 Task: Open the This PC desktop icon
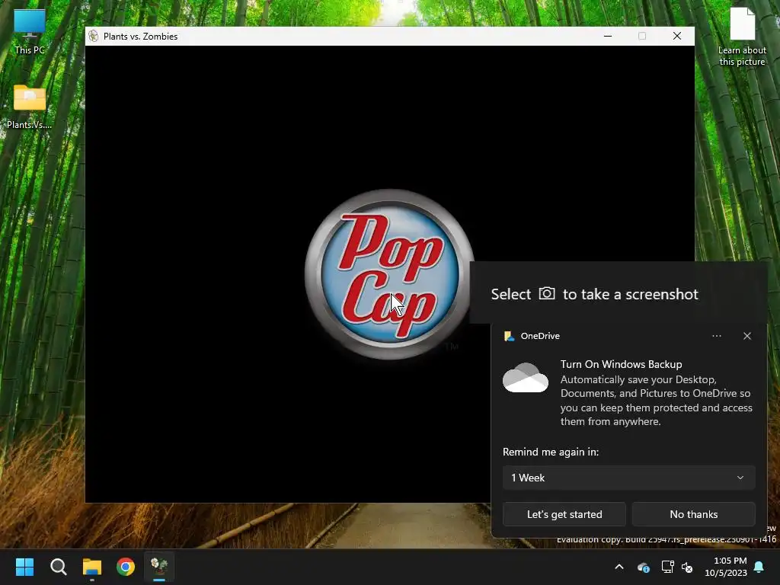coord(30,32)
